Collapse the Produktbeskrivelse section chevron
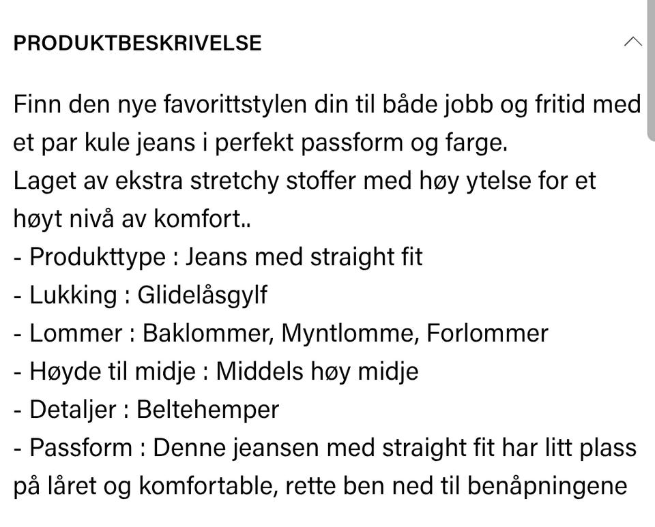 pyautogui.click(x=633, y=42)
